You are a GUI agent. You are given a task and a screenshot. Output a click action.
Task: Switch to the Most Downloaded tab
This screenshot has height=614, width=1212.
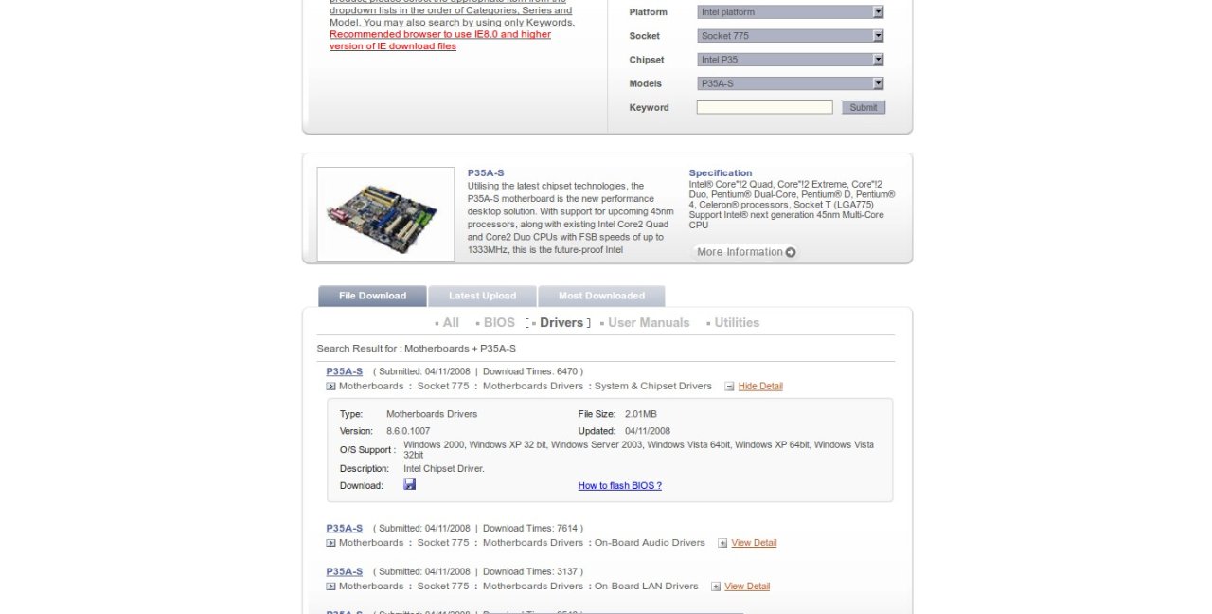601,296
